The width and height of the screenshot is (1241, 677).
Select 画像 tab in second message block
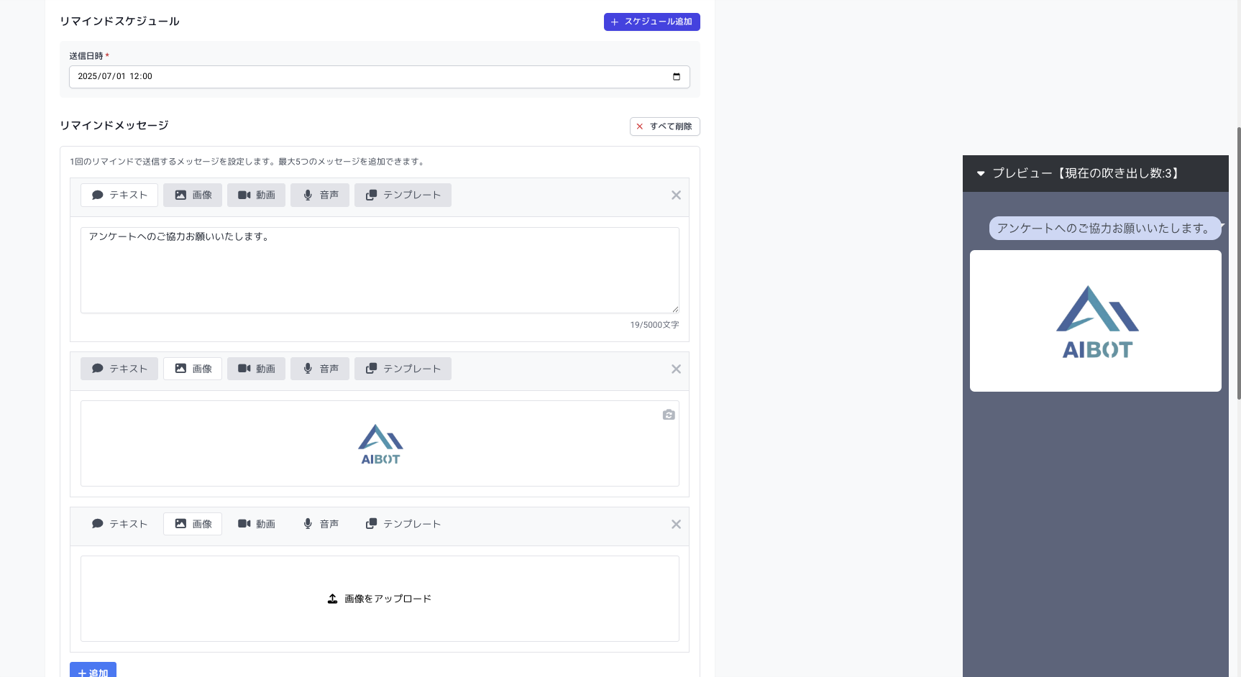pos(193,369)
